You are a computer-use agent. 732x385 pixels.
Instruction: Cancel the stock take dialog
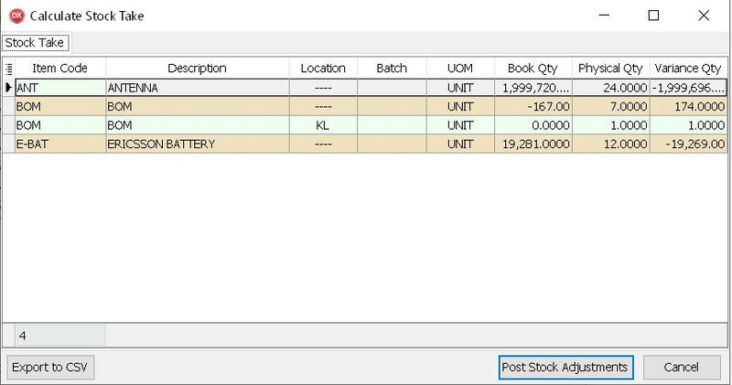coord(682,367)
